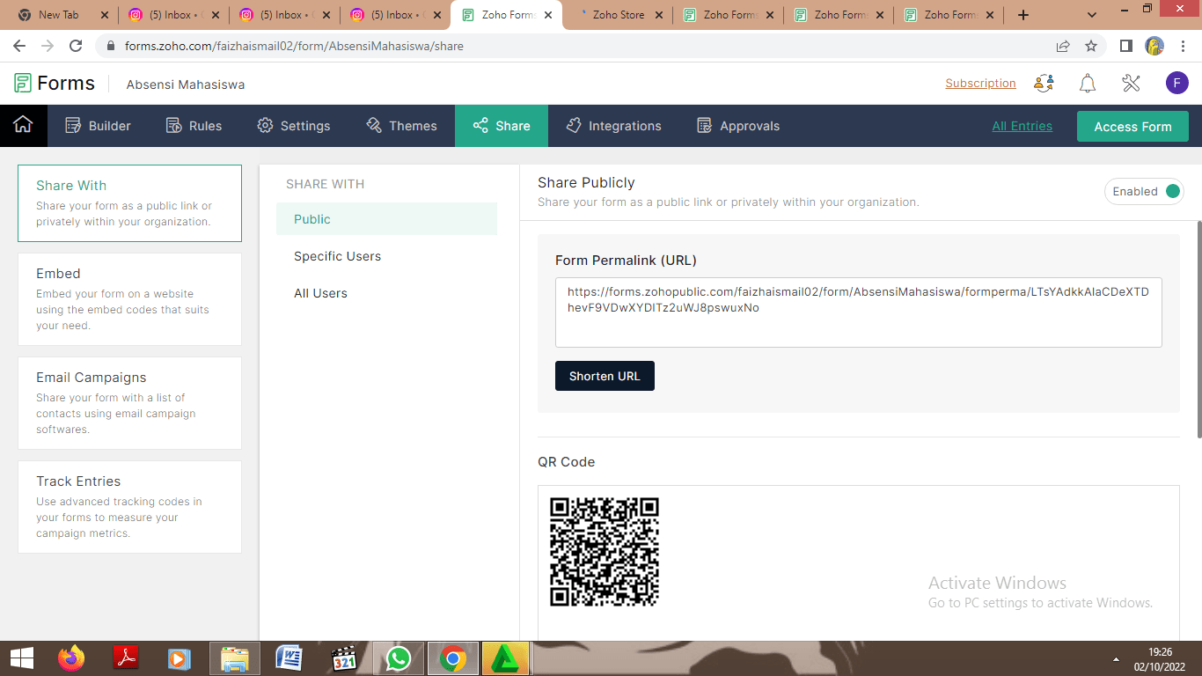
Task: Open Firefox from the taskbar
Action: tap(71, 658)
